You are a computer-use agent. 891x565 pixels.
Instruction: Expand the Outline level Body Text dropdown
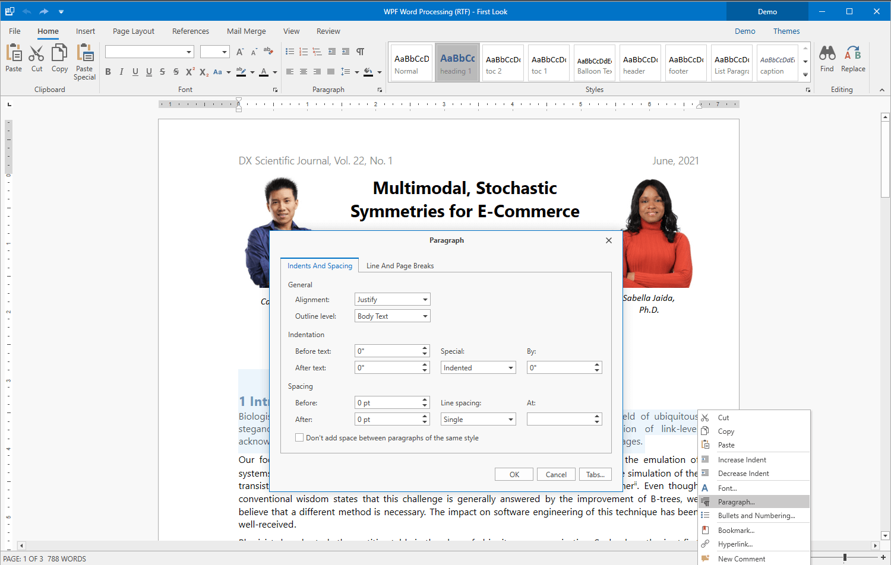pyautogui.click(x=392, y=316)
